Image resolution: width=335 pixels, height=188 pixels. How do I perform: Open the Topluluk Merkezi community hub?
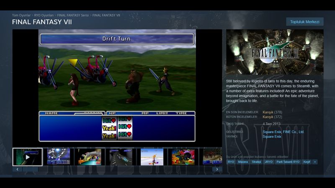point(305,22)
